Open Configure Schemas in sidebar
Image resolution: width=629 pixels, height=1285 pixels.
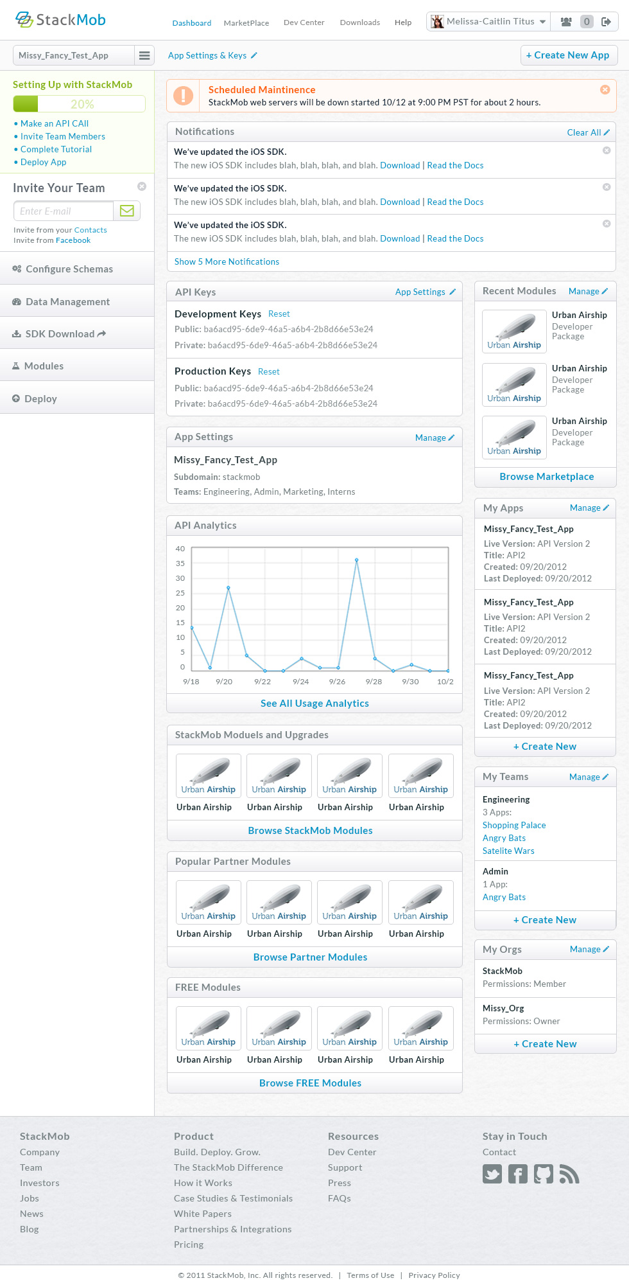(x=77, y=269)
